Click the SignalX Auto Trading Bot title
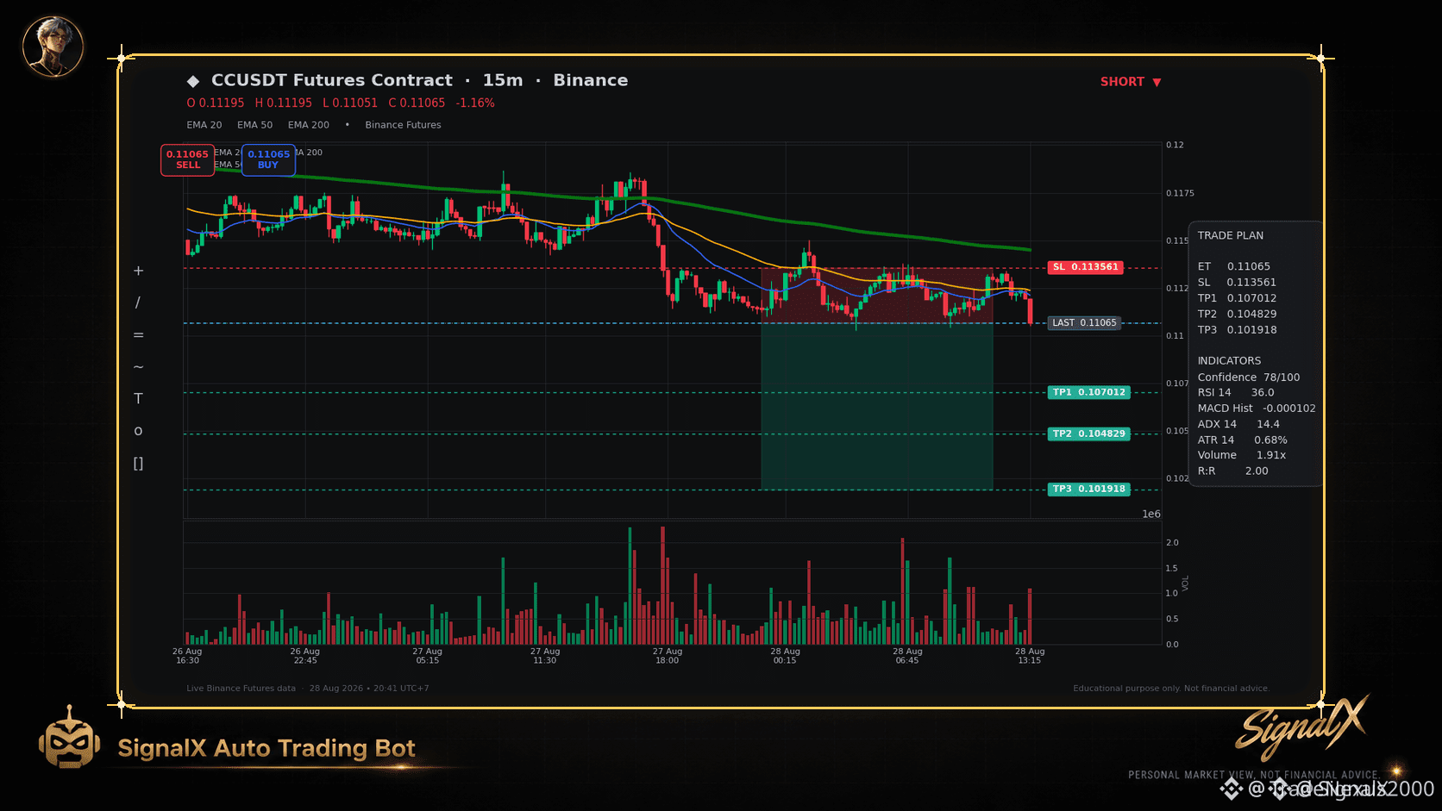Screen dimensions: 1442x811 point(266,748)
